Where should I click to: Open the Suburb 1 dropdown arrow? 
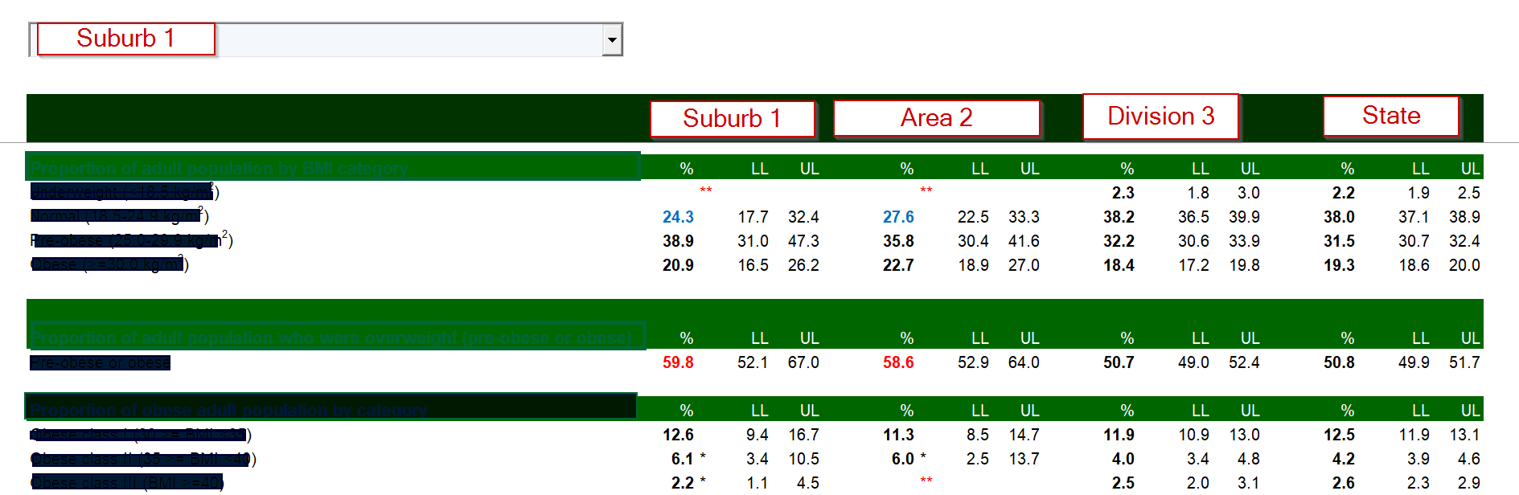[x=612, y=39]
